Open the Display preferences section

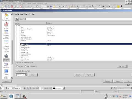pyautogui.click(x=6, y=72)
